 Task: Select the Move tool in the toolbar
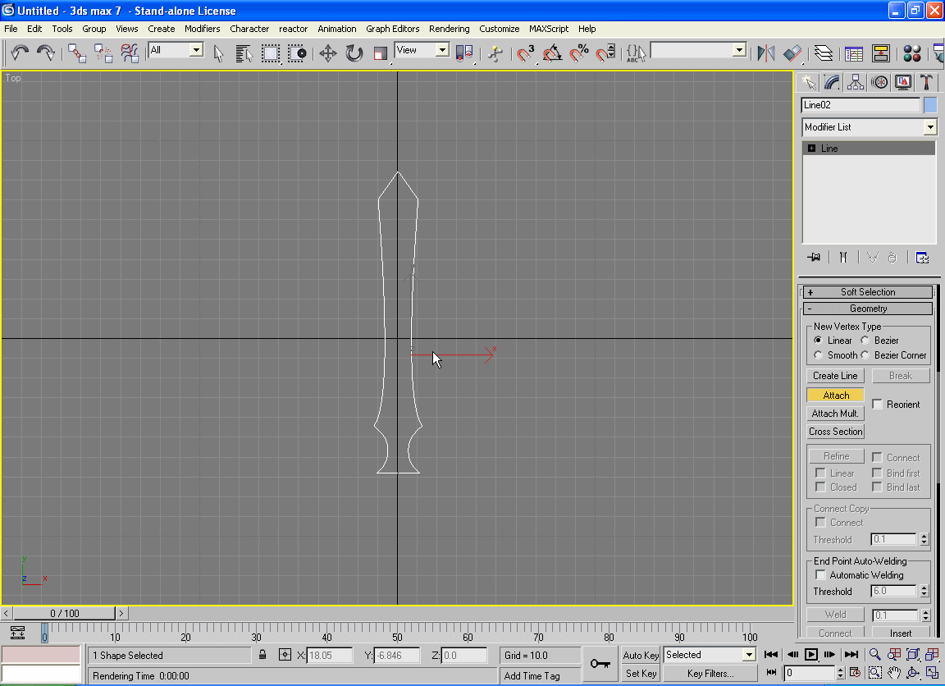[x=328, y=53]
